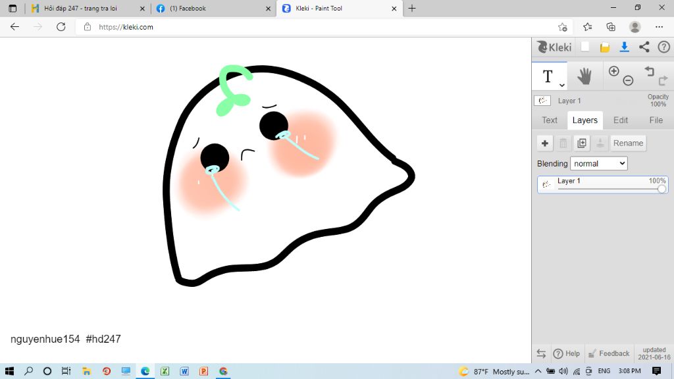Close the Kleki browser tab

click(x=394, y=8)
